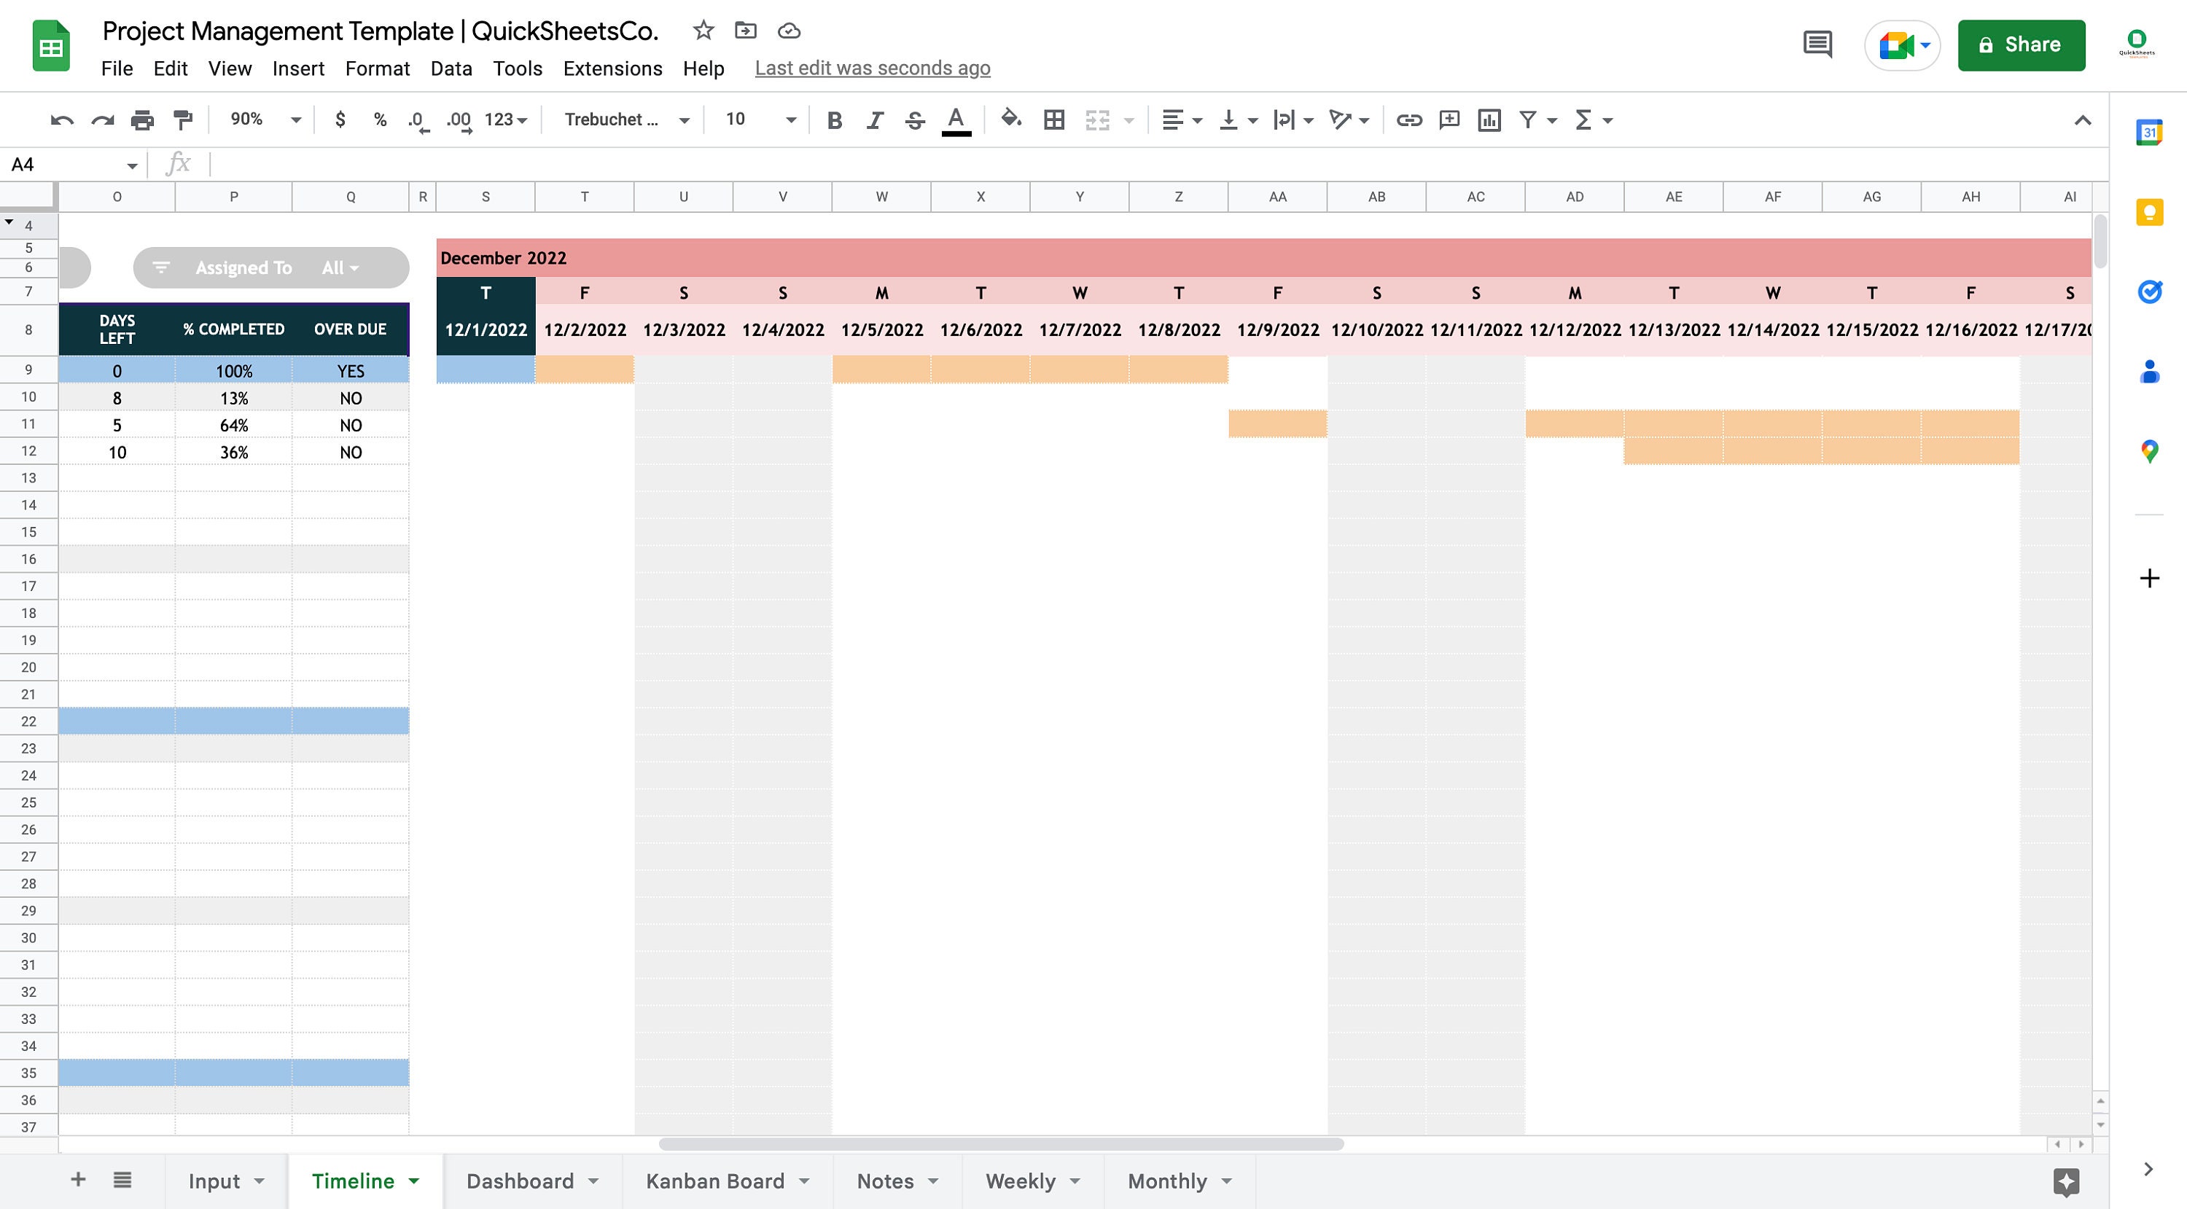
Task: Click the Share button
Action: coord(2021,44)
